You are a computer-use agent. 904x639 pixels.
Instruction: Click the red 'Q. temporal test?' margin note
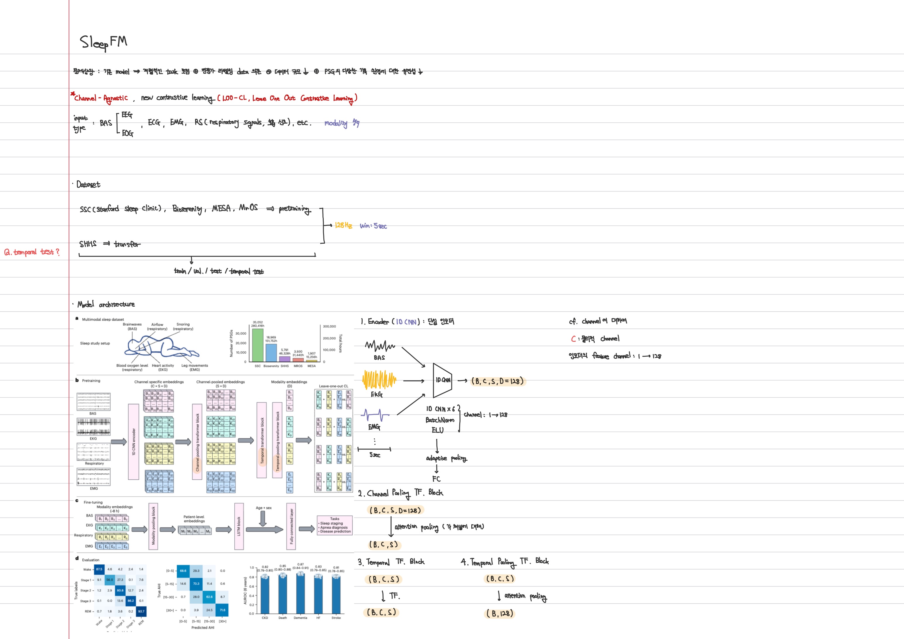[x=32, y=252]
